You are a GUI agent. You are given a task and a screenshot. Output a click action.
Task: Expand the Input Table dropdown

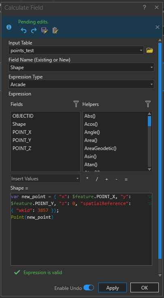tap(141, 51)
